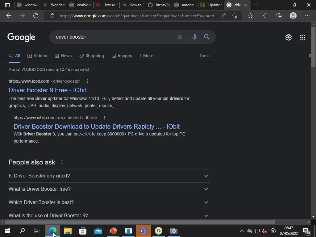The width and height of the screenshot is (316, 237).
Task: Open the browser profile avatar
Action: (293, 16)
